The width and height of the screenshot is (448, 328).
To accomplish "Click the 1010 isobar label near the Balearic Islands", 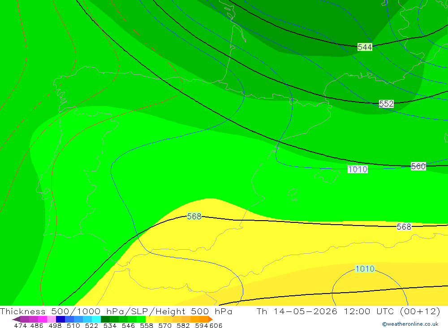I will tap(358, 169).
